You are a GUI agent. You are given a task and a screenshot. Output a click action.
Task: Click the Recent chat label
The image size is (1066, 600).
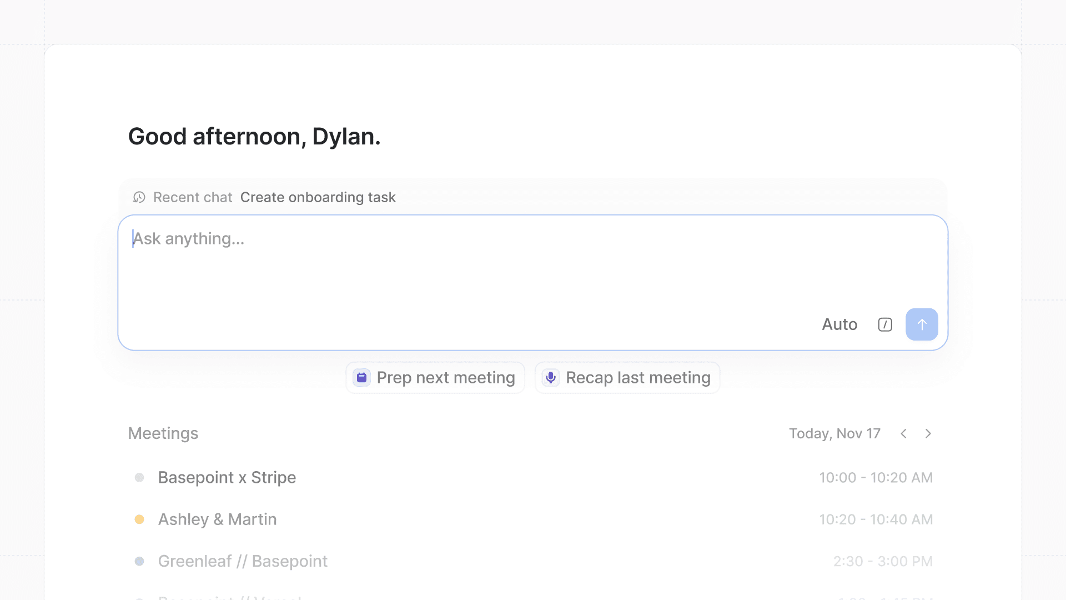pos(193,197)
